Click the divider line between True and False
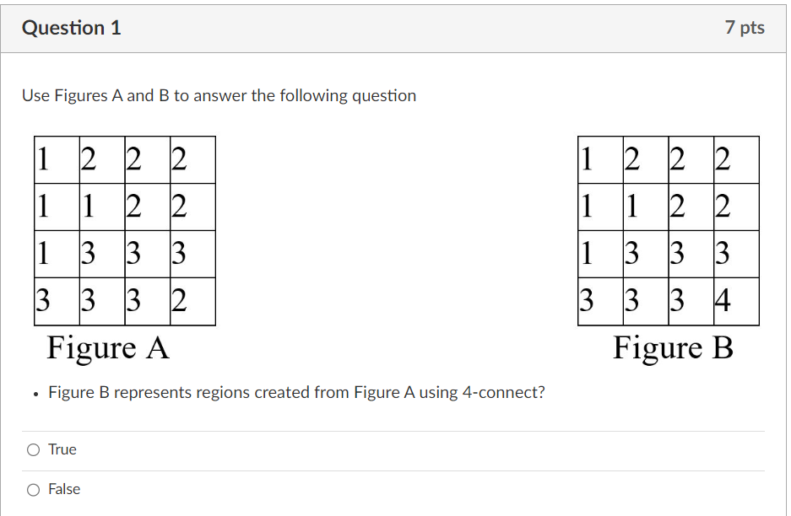This screenshot has width=791, height=516. click(x=393, y=470)
